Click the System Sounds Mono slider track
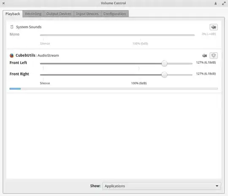The width and height of the screenshot is (228, 196). pos(117,35)
